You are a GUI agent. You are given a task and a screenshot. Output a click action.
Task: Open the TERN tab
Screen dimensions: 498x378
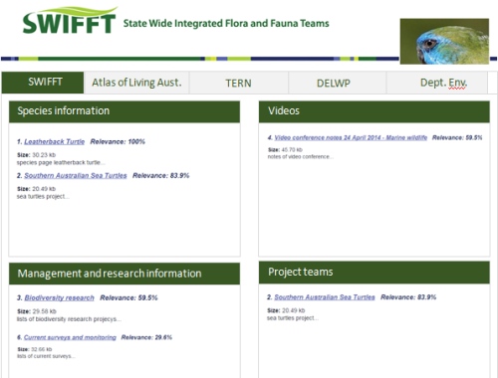point(238,83)
